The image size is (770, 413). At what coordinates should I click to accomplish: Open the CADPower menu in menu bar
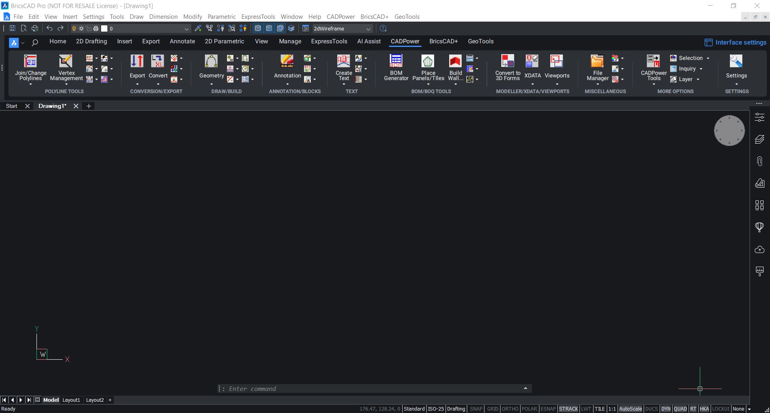[x=341, y=17]
